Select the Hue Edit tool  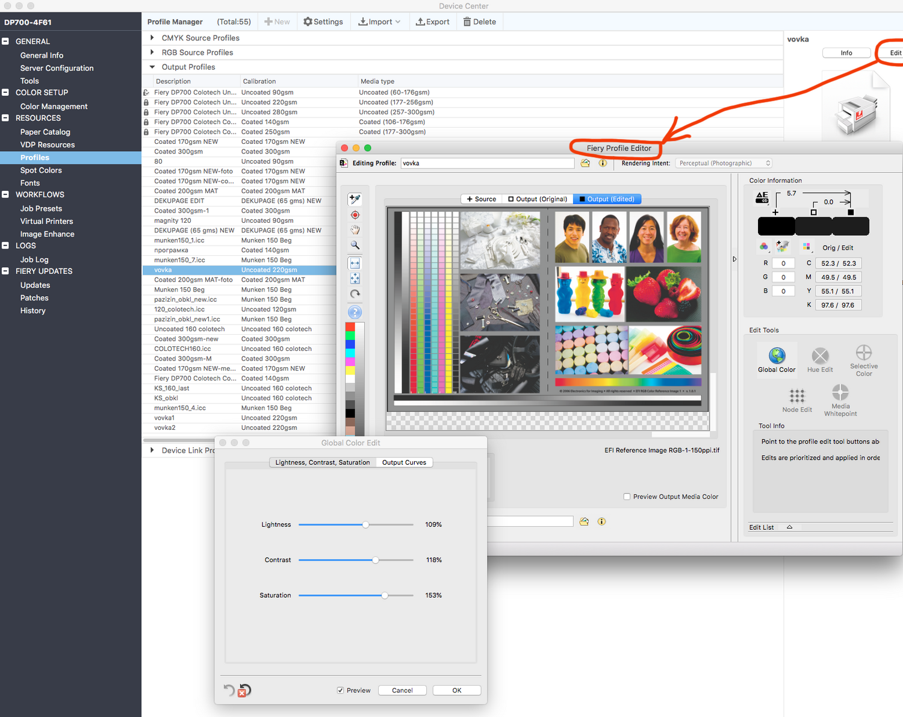[x=820, y=360]
